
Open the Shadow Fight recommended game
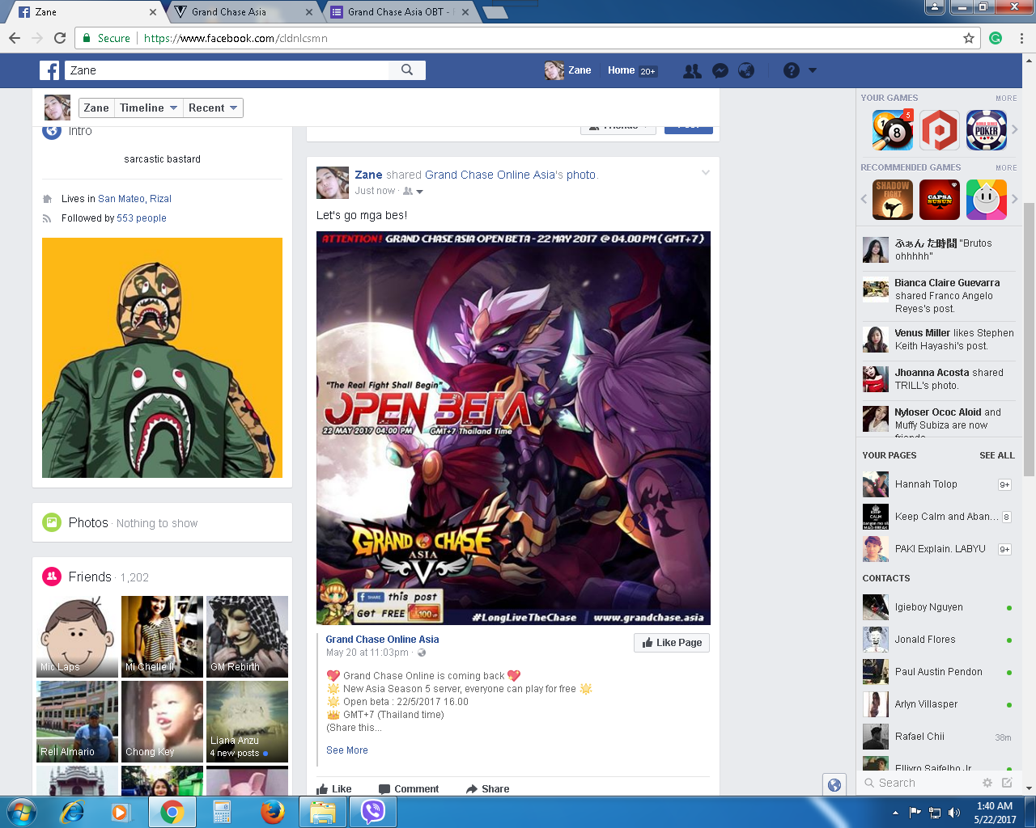click(893, 200)
